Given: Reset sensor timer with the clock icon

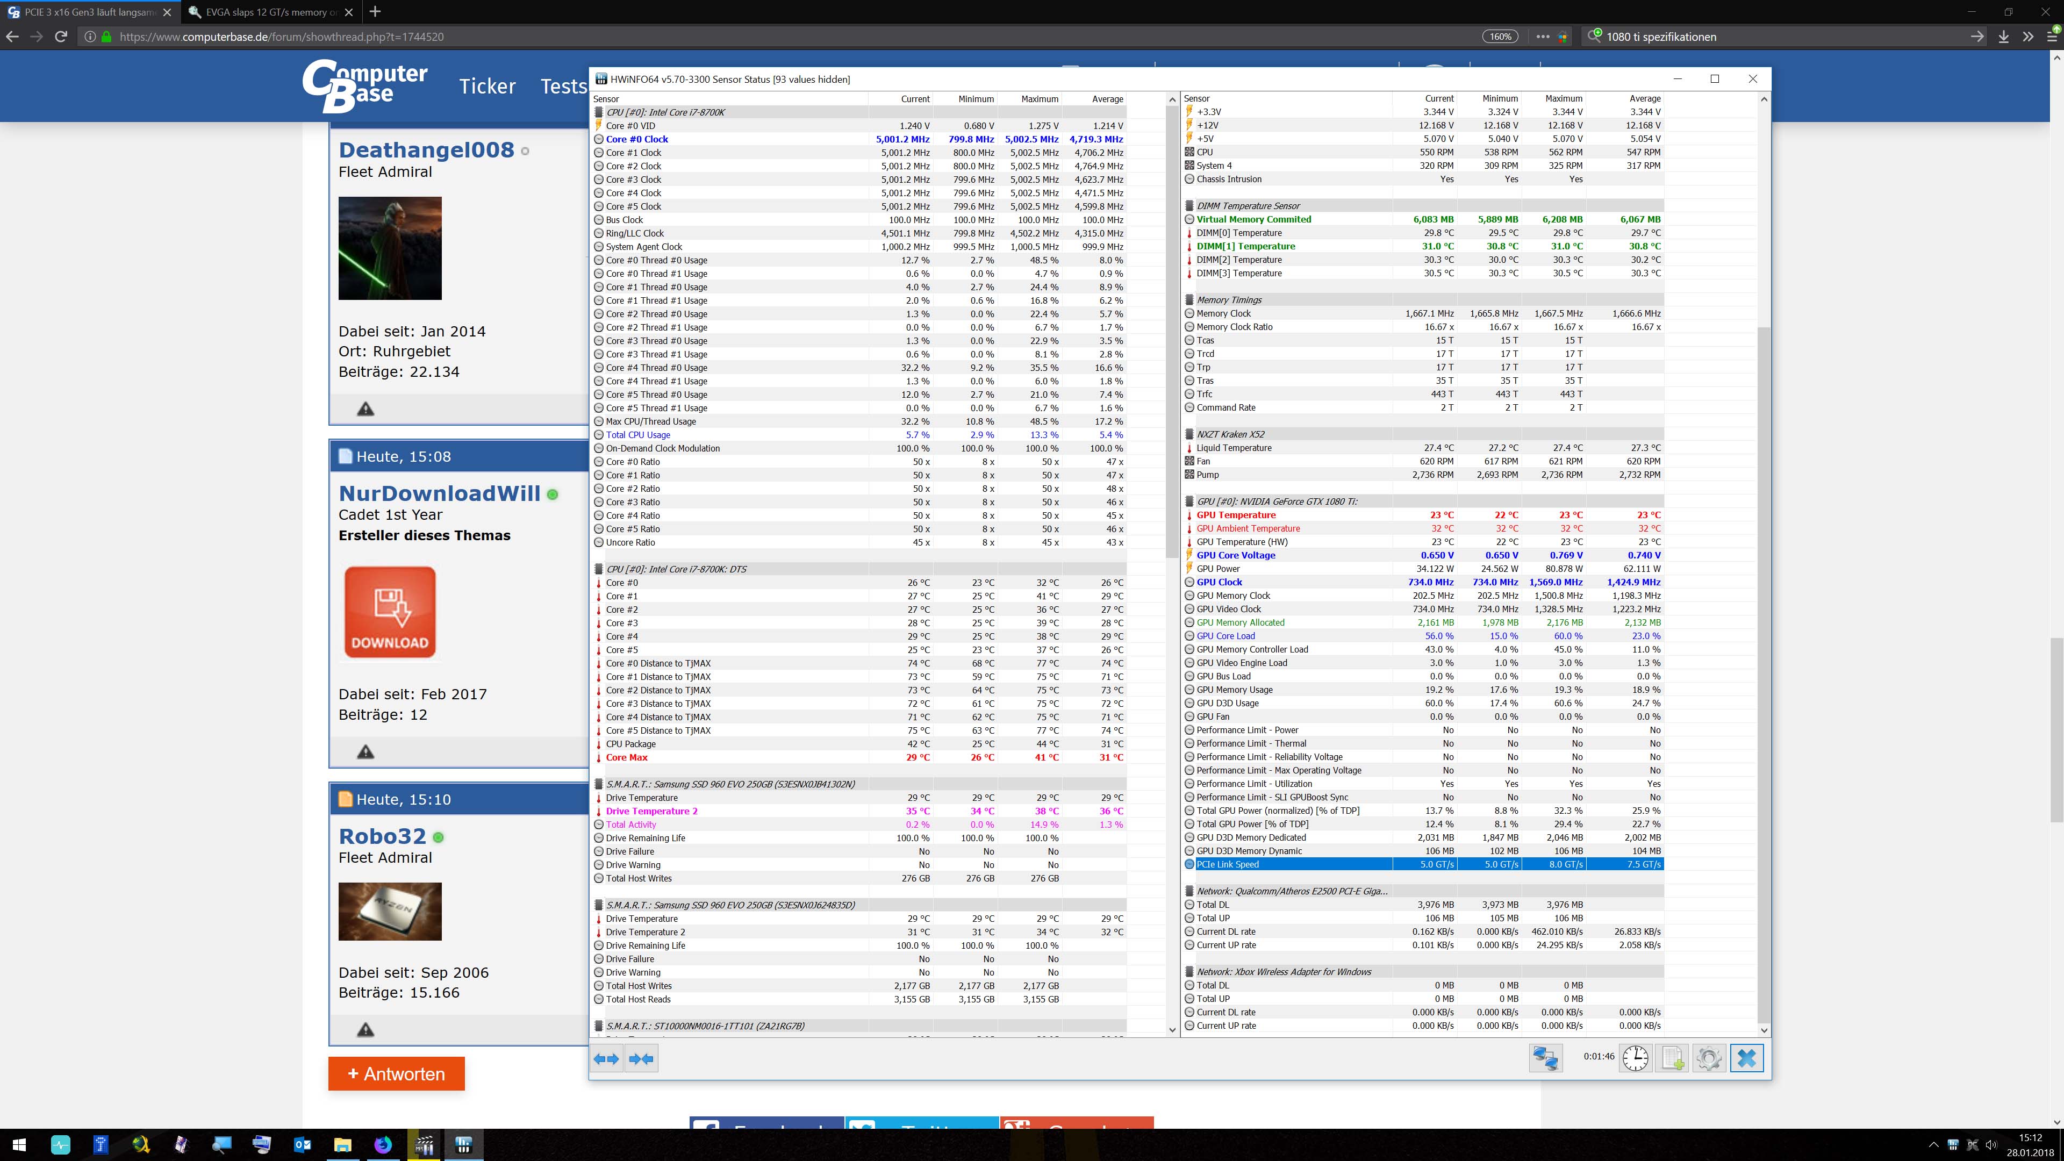Looking at the screenshot, I should [1635, 1058].
